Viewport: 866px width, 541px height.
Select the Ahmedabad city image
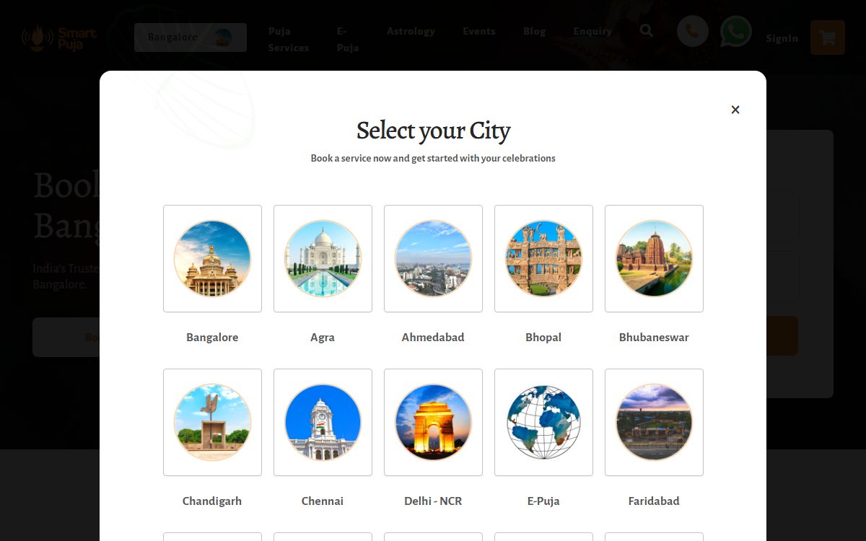pos(433,258)
